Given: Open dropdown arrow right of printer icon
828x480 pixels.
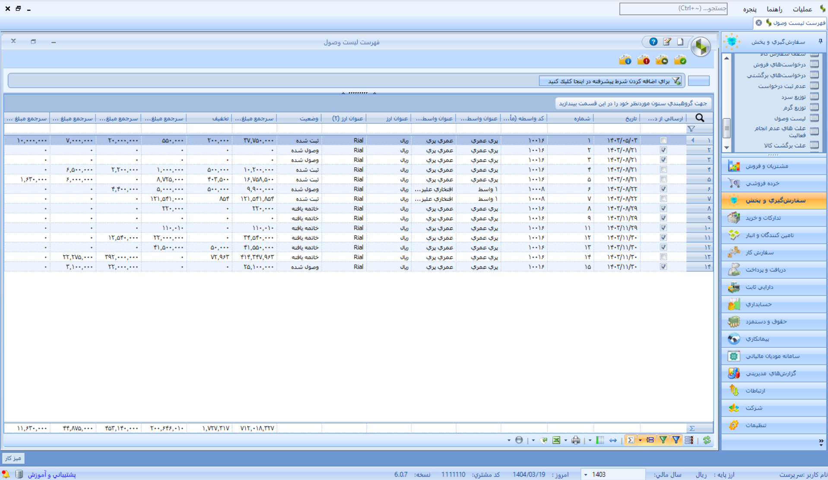Looking at the screenshot, I should click(590, 441).
